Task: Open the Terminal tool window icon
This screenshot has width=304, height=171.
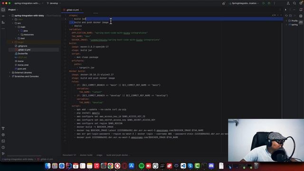Action: click(3, 141)
